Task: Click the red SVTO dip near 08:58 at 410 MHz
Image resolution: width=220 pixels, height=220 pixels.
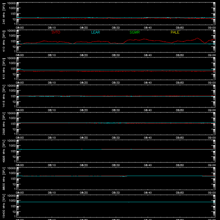Action: point(205,43)
